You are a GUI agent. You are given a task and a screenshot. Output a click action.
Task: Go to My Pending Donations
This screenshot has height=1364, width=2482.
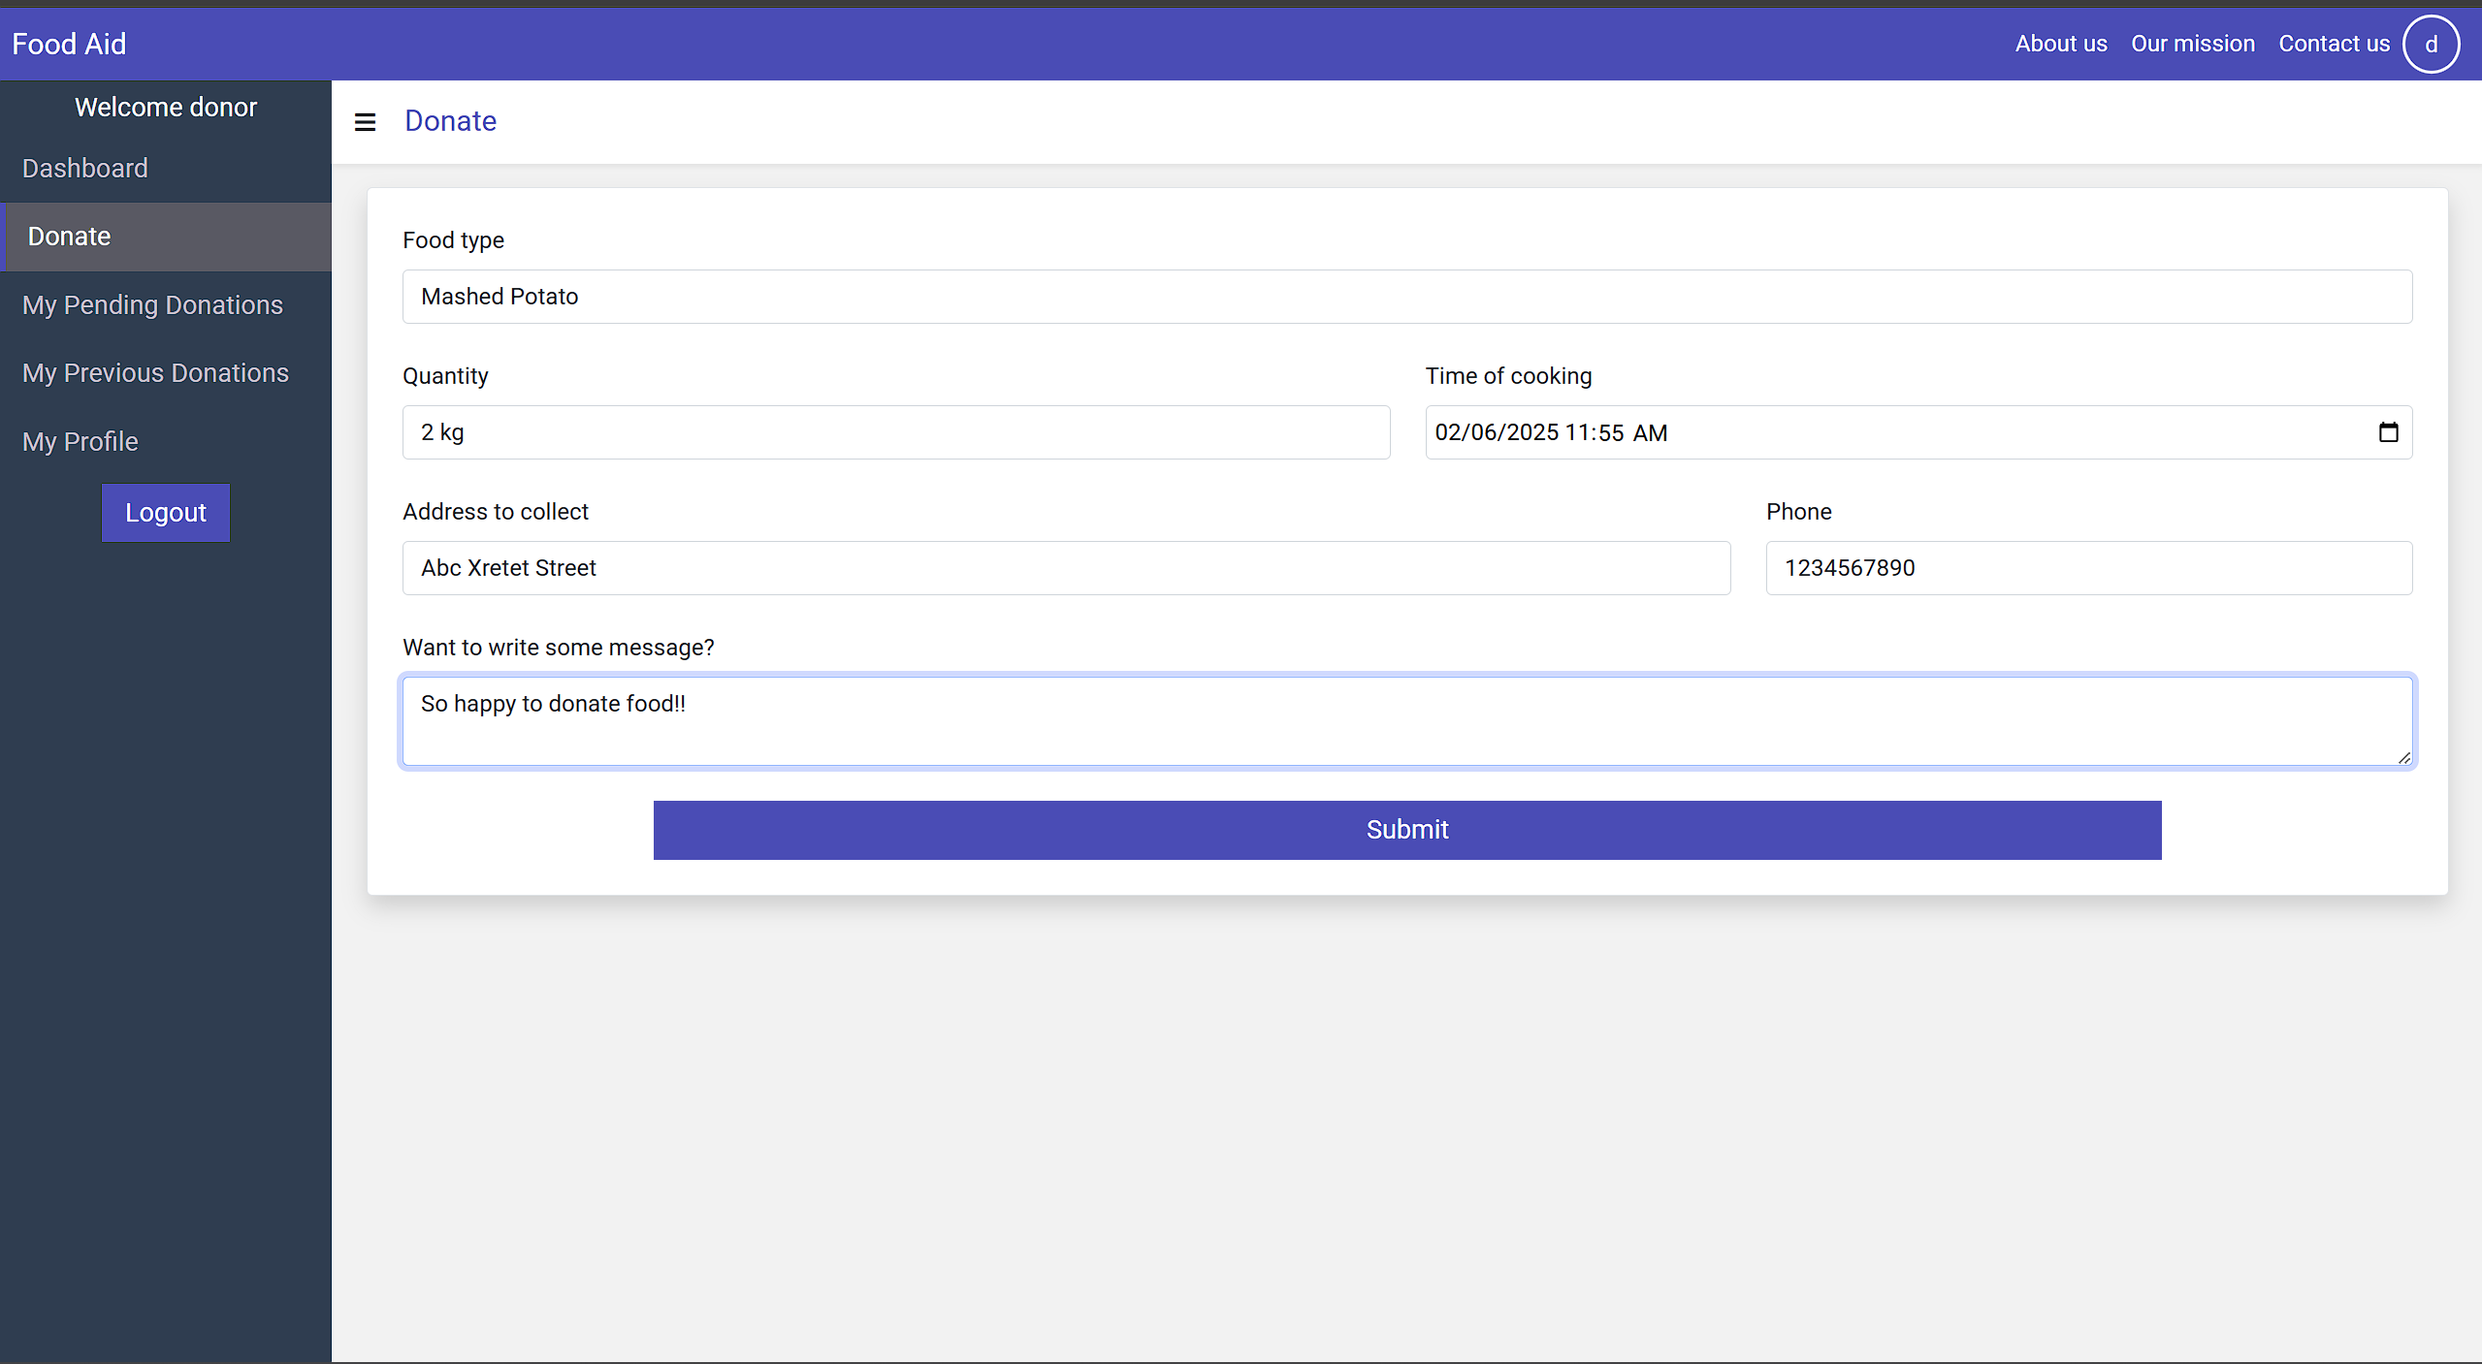pos(152,305)
